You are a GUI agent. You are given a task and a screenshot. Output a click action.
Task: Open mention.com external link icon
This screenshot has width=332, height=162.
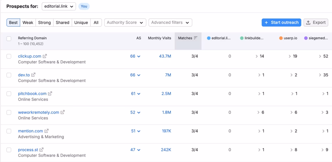tap(47, 131)
